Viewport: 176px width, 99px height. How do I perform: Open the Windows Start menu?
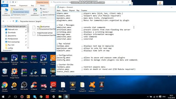[x=3, y=97]
